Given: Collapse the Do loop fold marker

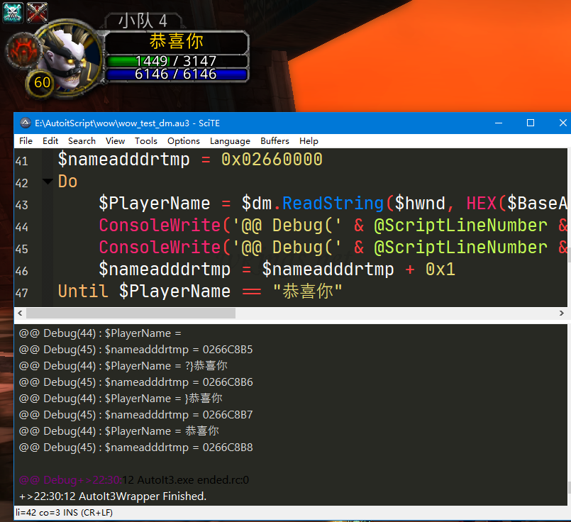Looking at the screenshot, I should 48,181.
